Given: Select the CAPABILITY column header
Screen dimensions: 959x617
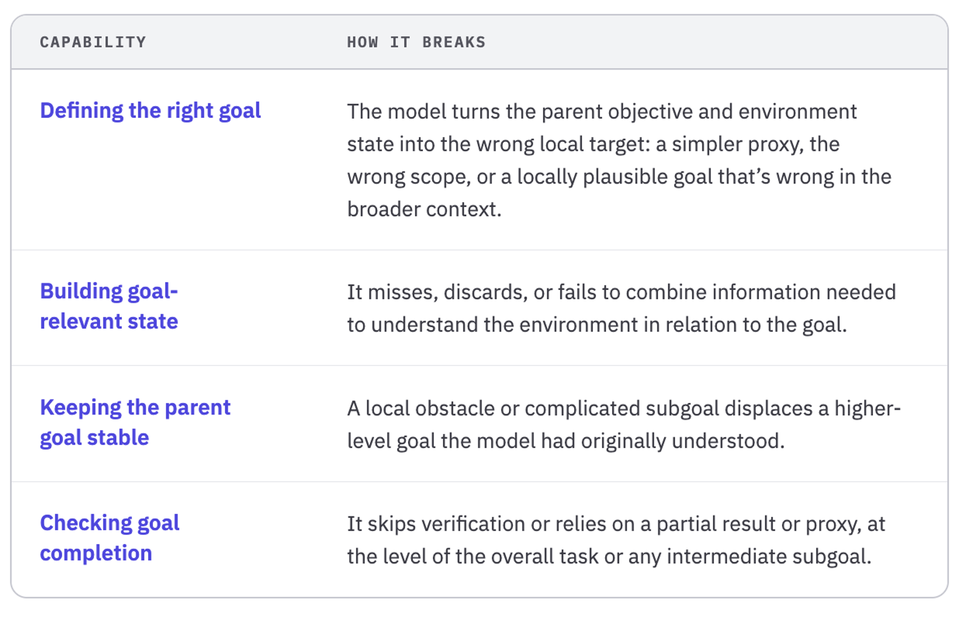Looking at the screenshot, I should click(93, 42).
